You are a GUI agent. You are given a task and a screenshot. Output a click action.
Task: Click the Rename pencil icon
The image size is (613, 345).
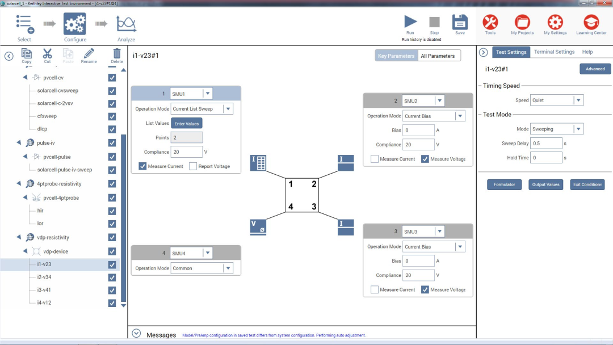(x=89, y=54)
